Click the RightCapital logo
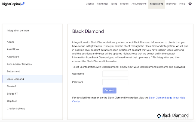The width and height of the screenshot is (196, 122). pos(13,4)
